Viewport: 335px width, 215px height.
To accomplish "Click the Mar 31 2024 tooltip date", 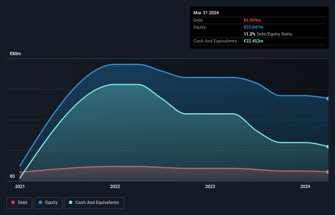I will pos(206,13).
